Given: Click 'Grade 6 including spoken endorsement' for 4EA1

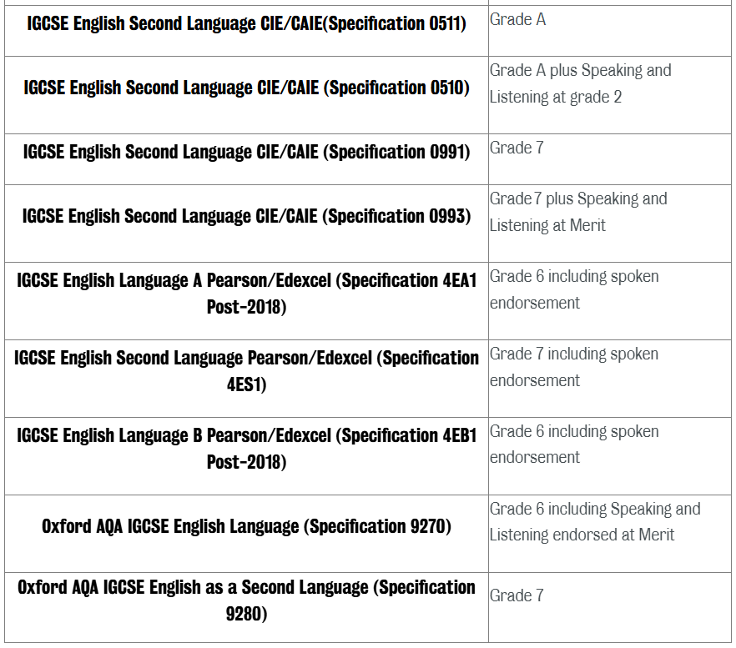Looking at the screenshot, I should (x=574, y=289).
